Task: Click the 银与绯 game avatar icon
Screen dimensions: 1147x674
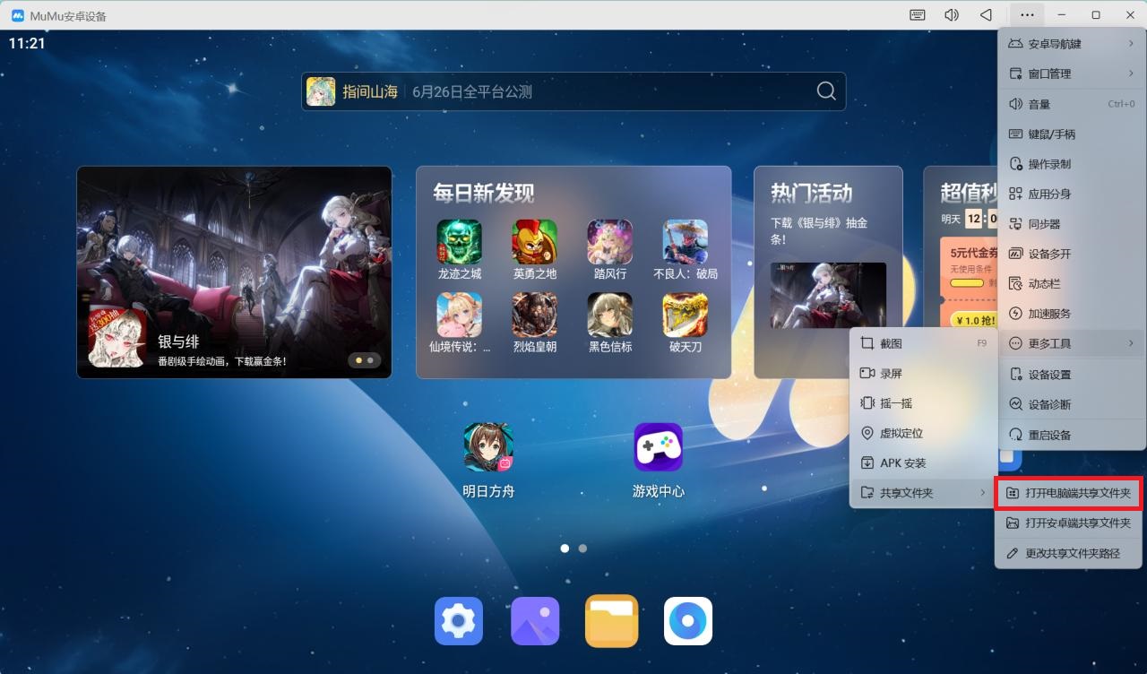Action: (117, 337)
